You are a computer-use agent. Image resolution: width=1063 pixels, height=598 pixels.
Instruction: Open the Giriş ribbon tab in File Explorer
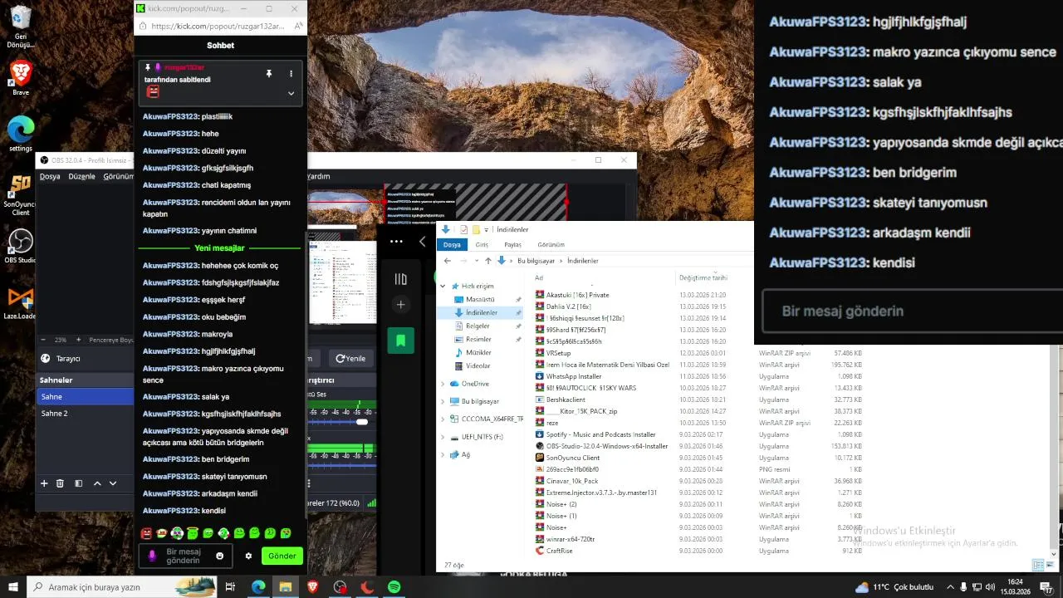[482, 244]
